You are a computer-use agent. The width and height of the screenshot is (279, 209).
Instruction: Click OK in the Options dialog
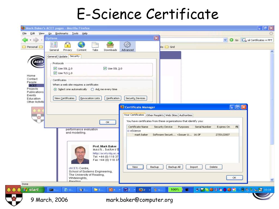point(107,122)
